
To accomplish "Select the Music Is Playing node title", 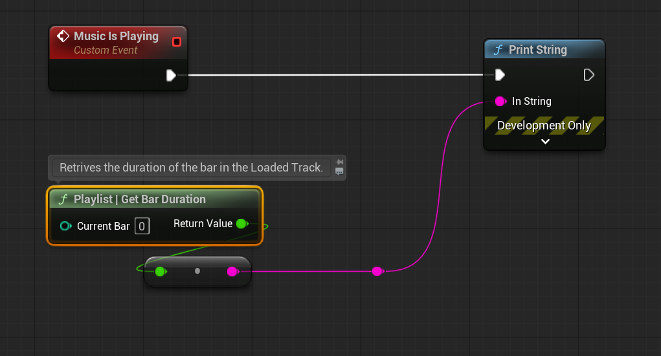I will pyautogui.click(x=116, y=36).
